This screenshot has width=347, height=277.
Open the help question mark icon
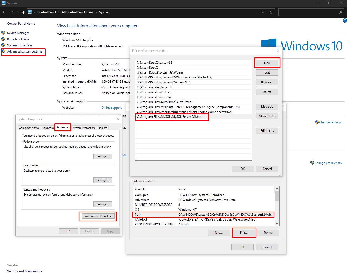point(345,20)
